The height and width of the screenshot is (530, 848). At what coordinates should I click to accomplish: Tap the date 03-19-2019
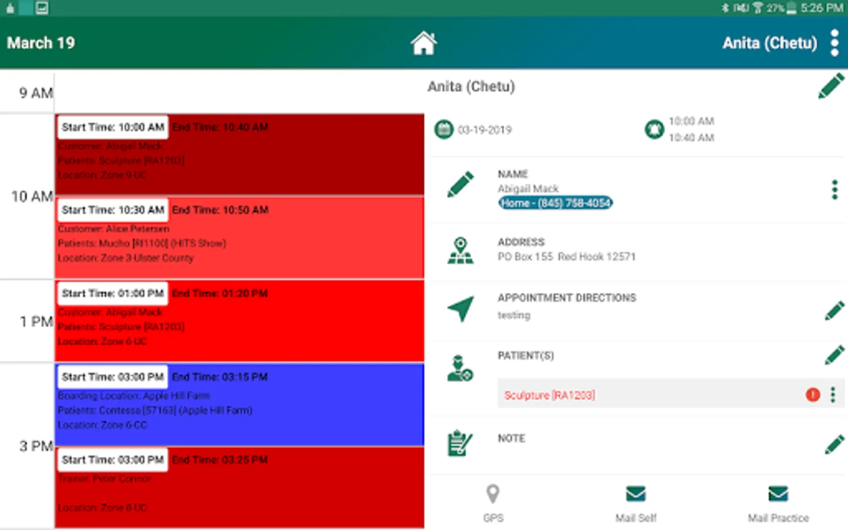pyautogui.click(x=485, y=130)
